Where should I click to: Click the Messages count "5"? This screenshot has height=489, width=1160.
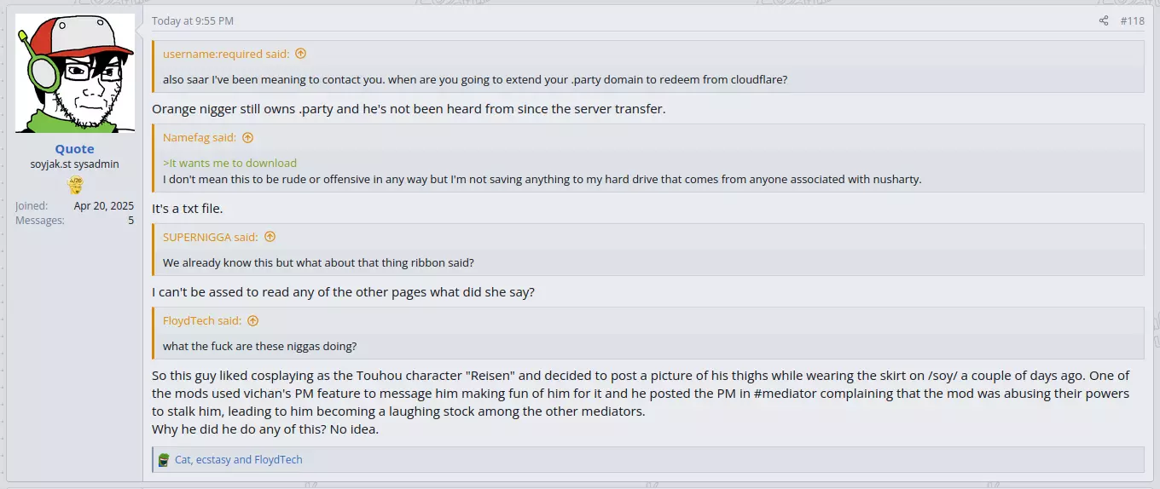tap(130, 221)
